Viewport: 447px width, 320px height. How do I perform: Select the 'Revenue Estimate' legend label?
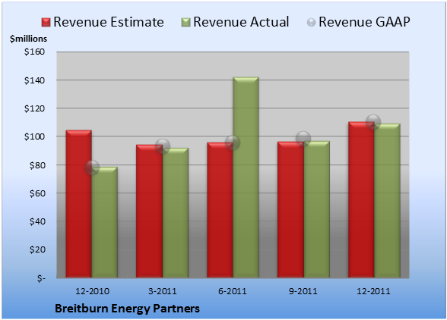(109, 22)
